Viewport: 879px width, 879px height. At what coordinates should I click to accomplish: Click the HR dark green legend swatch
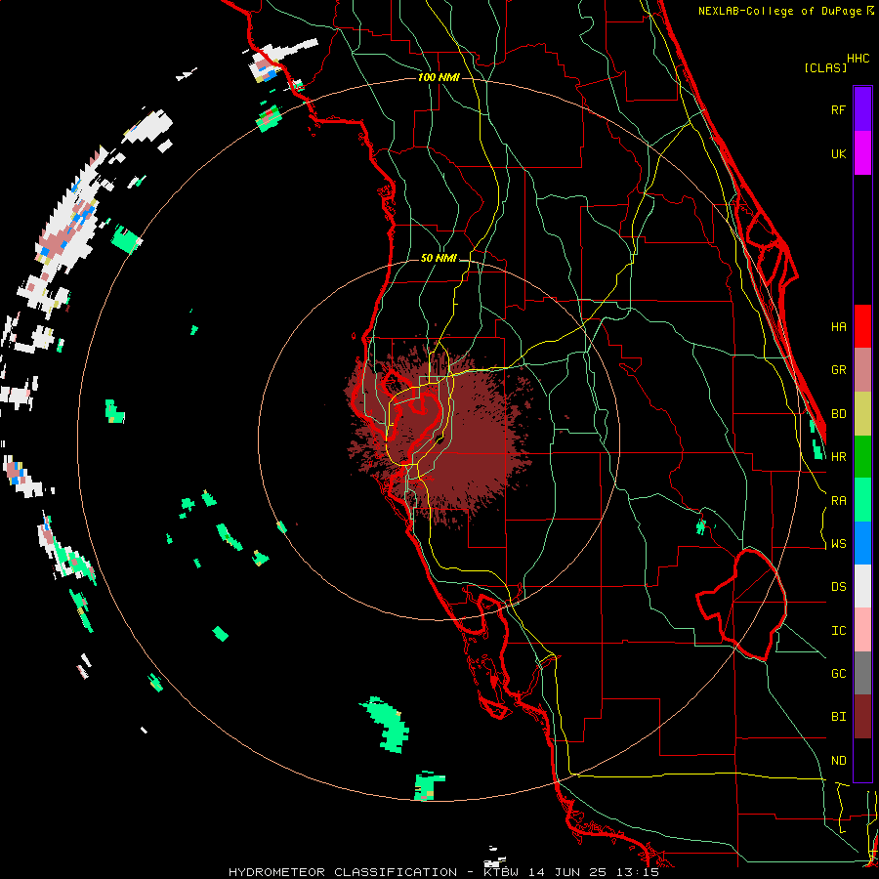coord(862,456)
